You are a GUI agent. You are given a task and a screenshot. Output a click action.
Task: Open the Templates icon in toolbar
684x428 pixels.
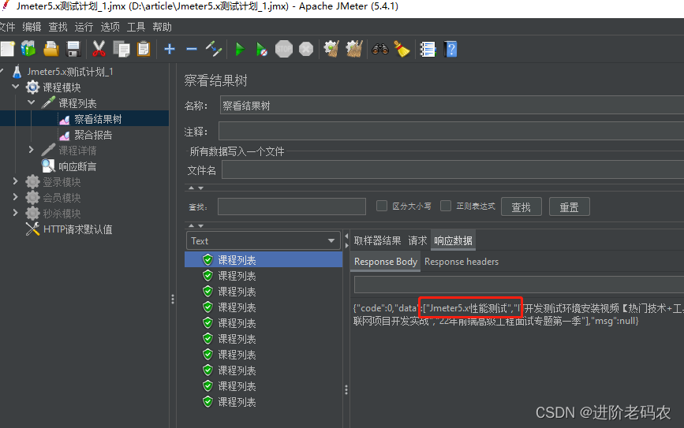pyautogui.click(x=28, y=49)
